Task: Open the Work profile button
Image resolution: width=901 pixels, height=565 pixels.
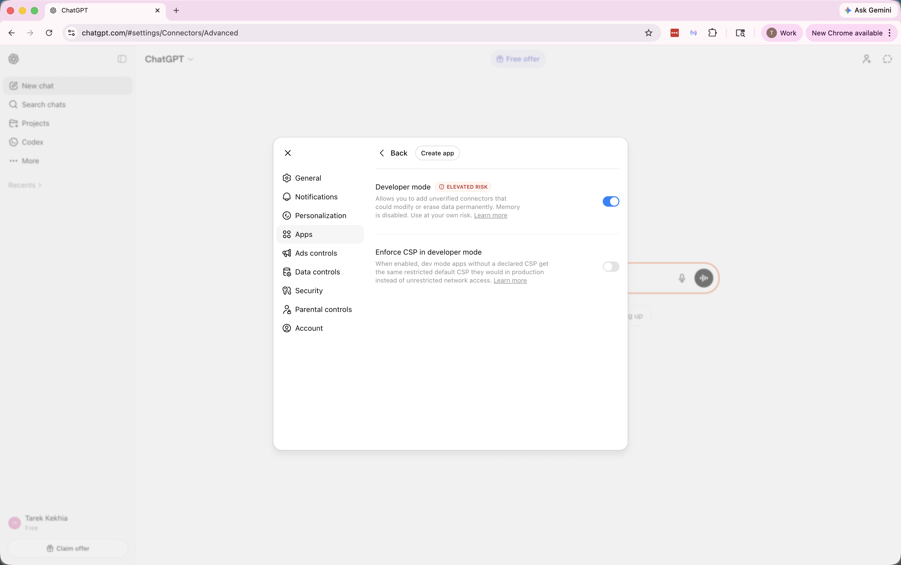Action: point(781,33)
